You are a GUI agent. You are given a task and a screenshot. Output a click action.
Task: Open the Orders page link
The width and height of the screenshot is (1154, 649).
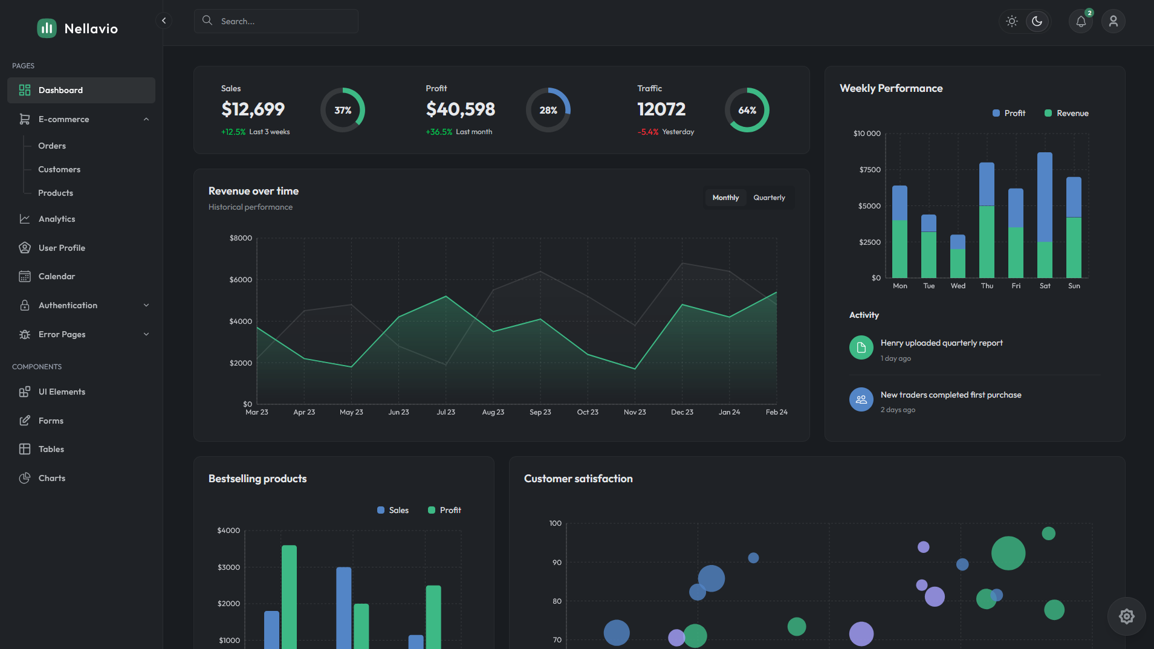click(52, 146)
